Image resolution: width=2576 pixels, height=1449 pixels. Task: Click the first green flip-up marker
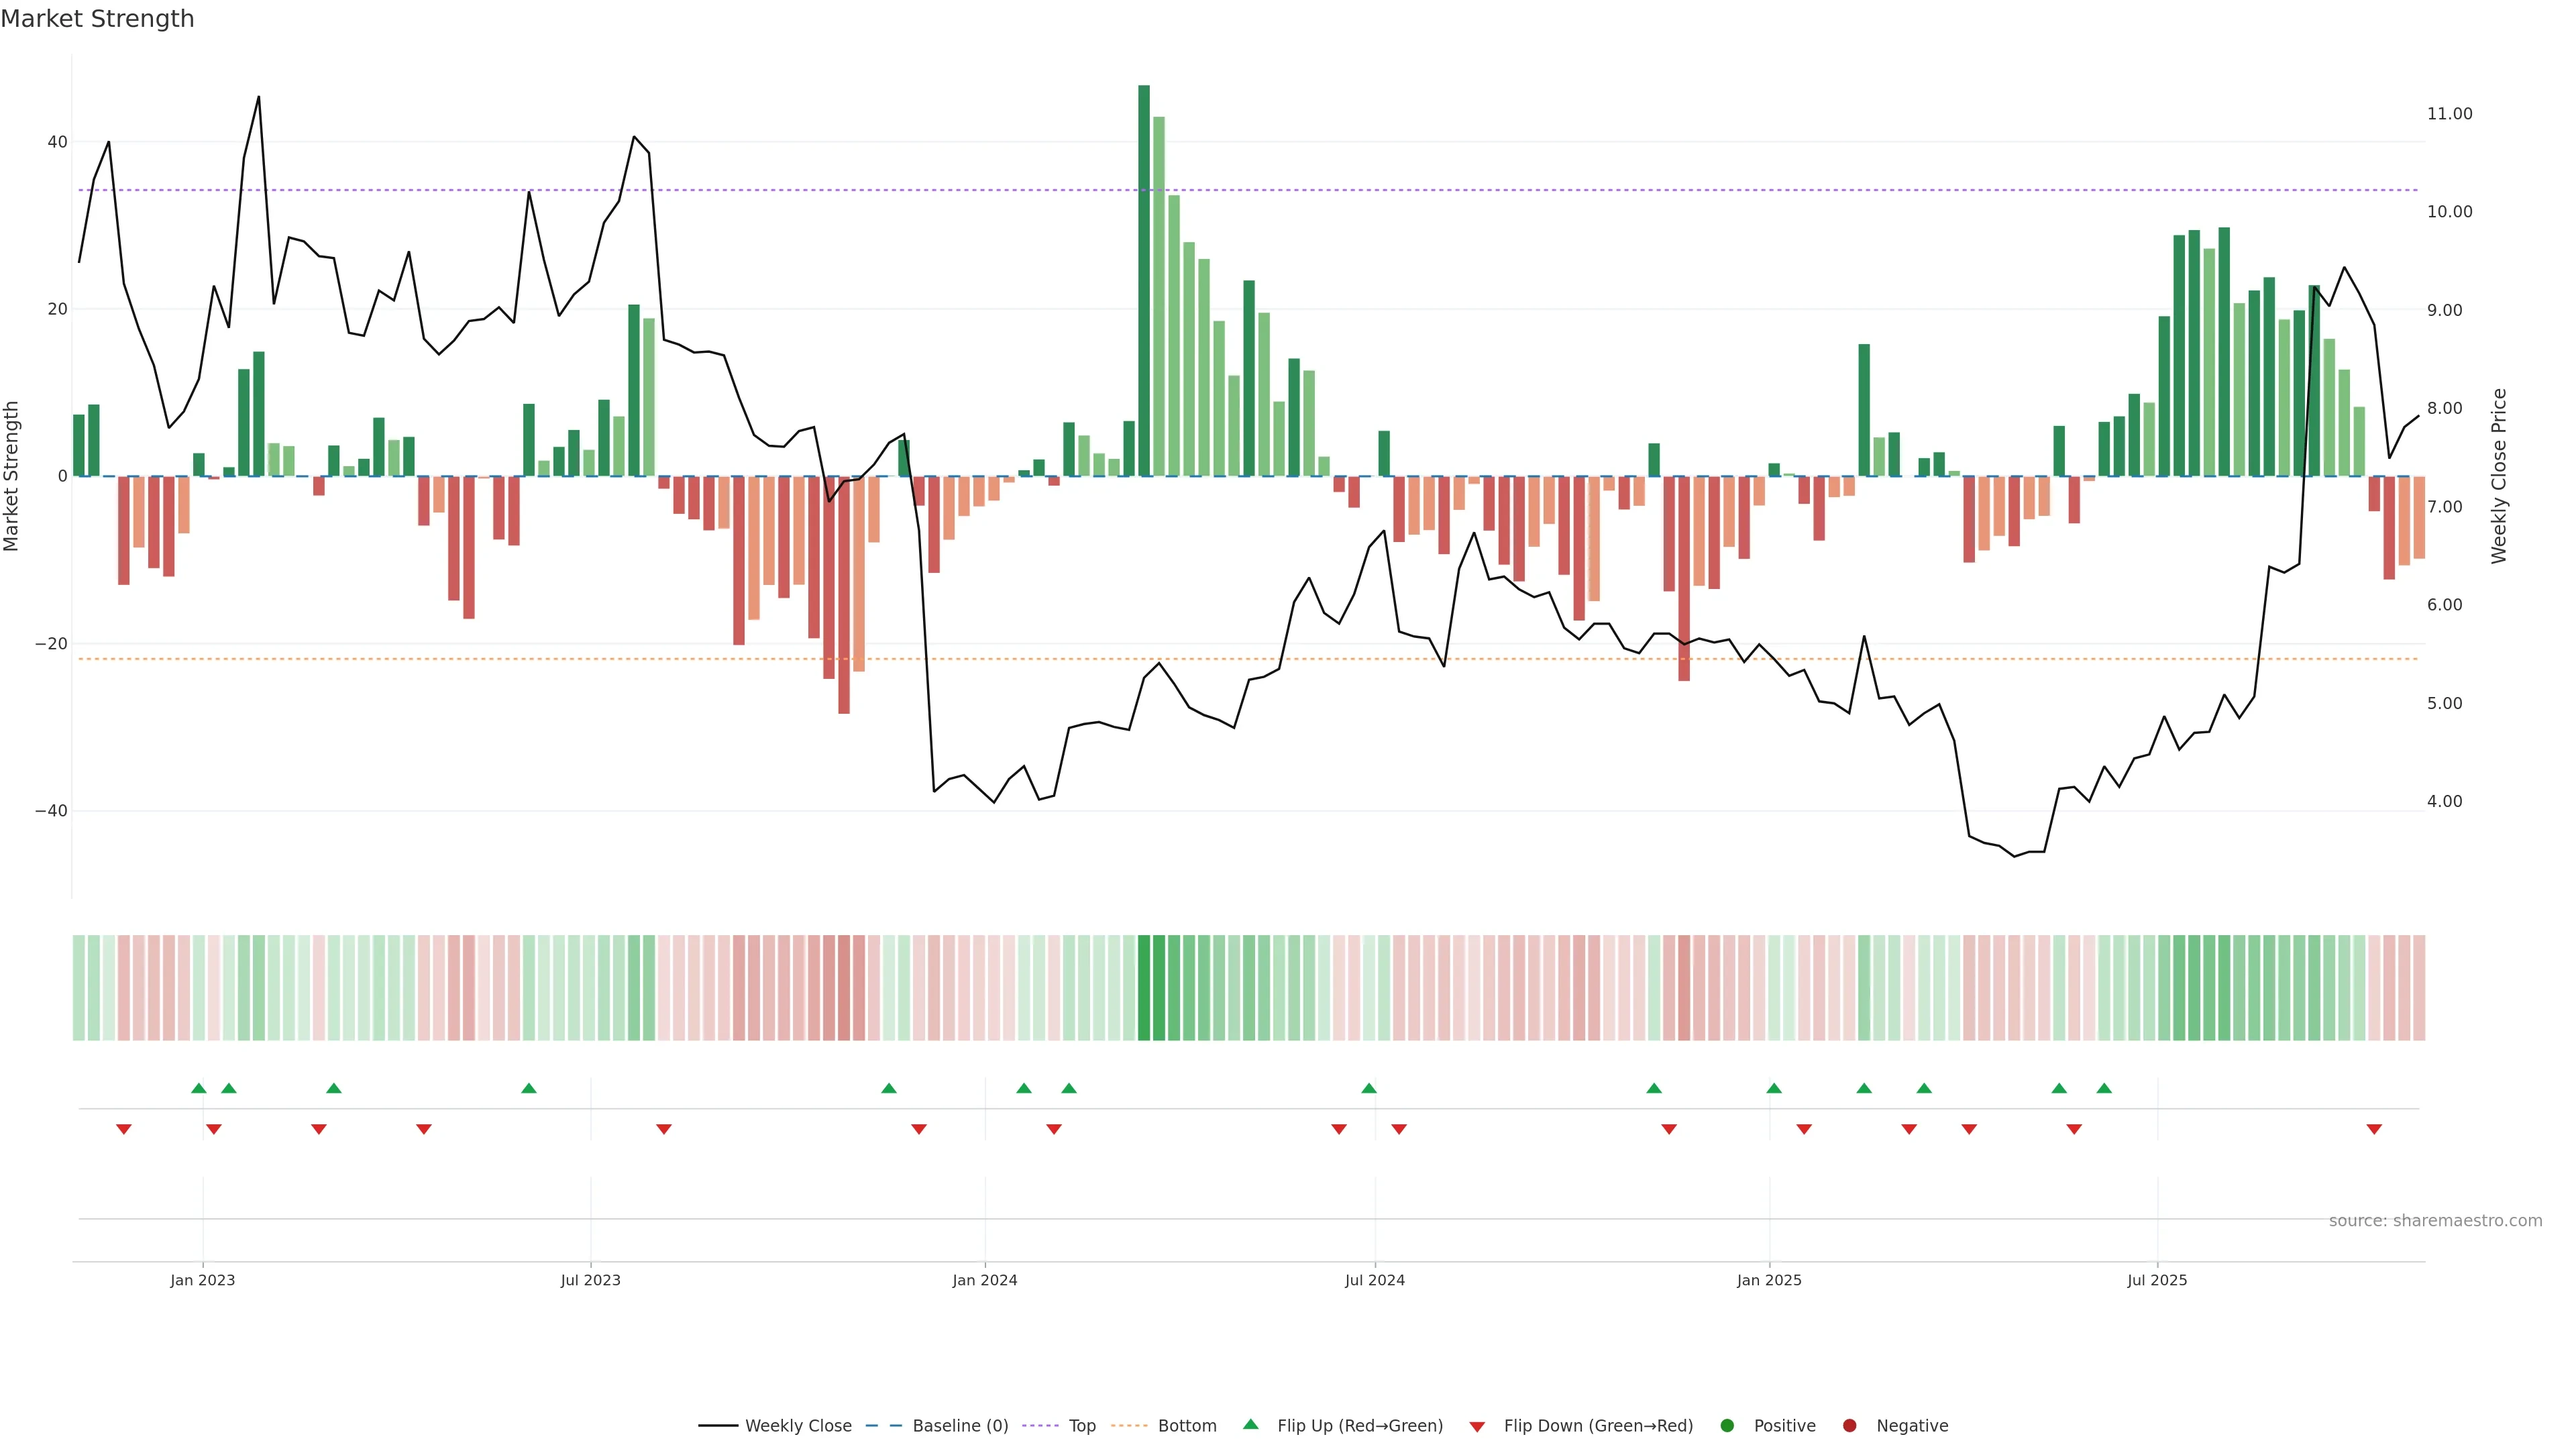(199, 1088)
